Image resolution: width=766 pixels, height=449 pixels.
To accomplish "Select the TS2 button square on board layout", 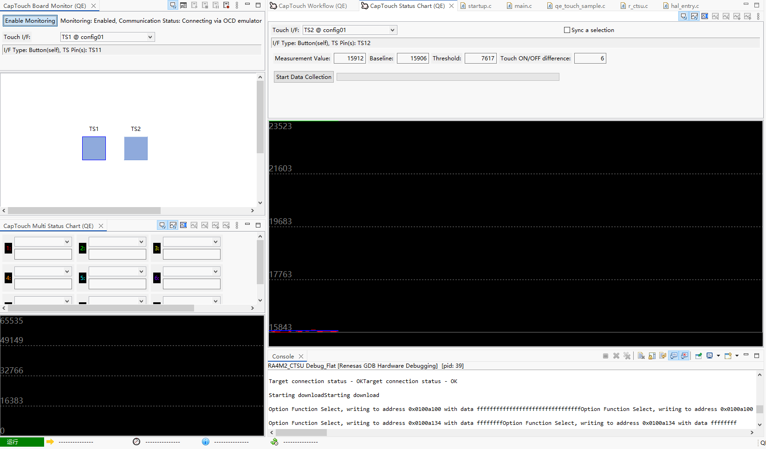I will click(136, 148).
